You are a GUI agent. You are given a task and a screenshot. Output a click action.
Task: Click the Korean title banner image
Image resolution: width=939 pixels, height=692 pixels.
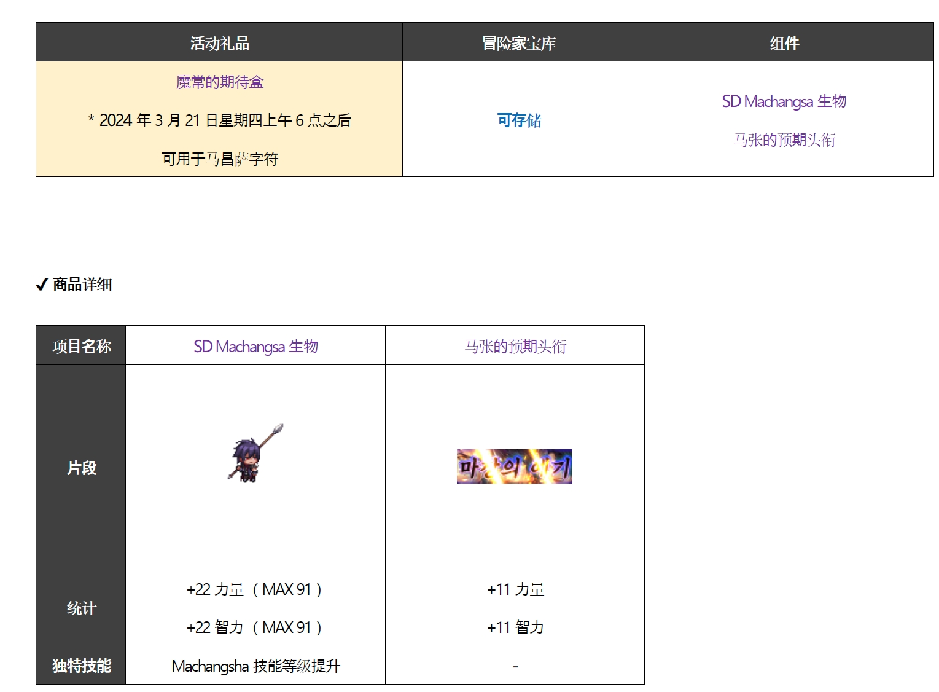tap(515, 466)
